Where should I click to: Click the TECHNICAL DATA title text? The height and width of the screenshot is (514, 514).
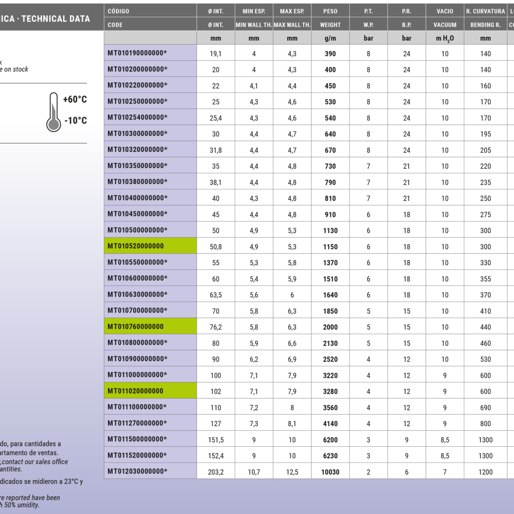click(x=55, y=18)
